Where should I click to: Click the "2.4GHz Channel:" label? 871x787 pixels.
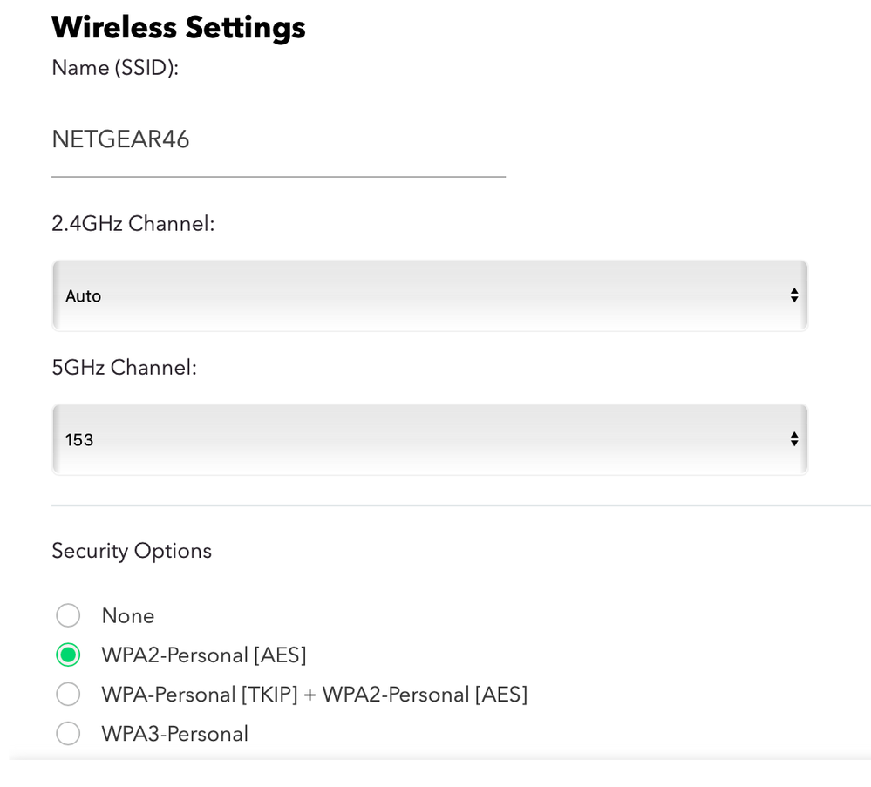(133, 224)
